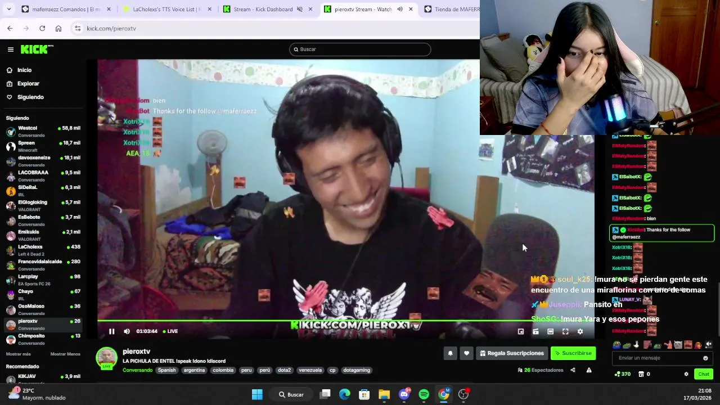Open Spotify from the taskbar
Image resolution: width=720 pixels, height=405 pixels.
point(424,394)
